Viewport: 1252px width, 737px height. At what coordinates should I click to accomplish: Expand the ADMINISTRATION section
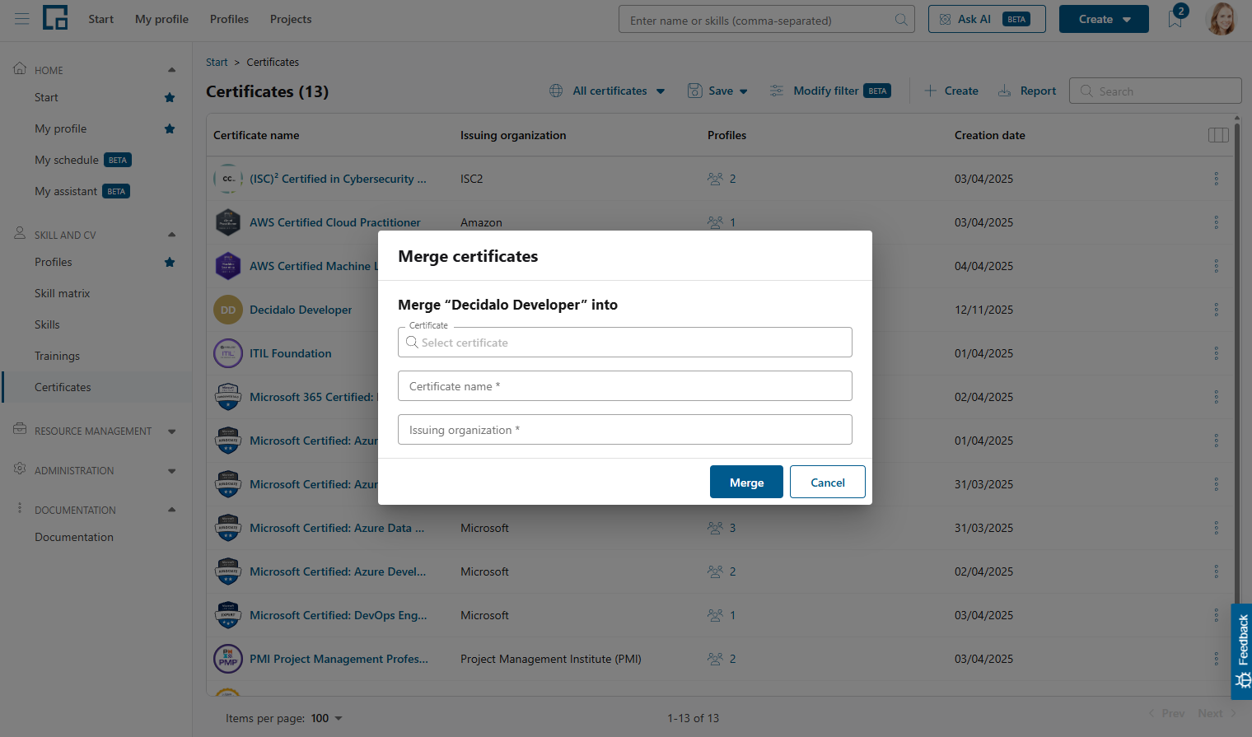pos(171,471)
